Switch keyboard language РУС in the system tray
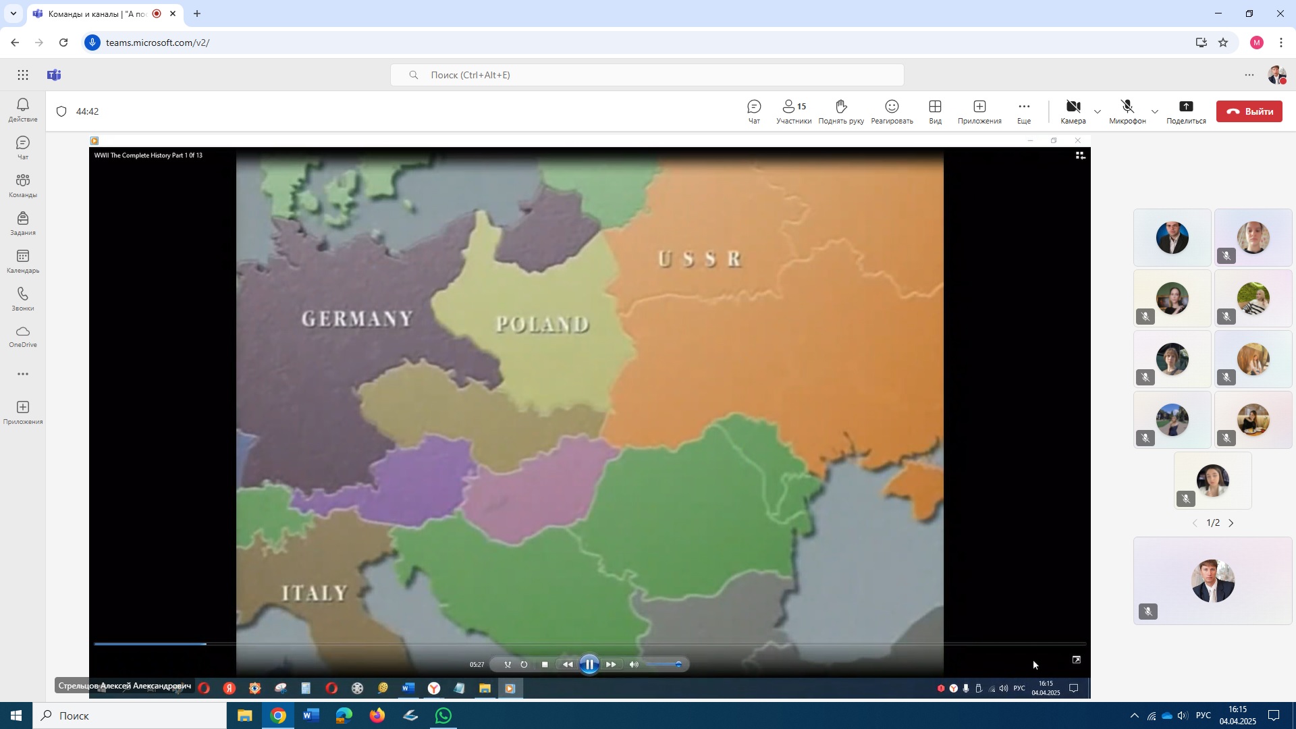 pyautogui.click(x=1204, y=715)
